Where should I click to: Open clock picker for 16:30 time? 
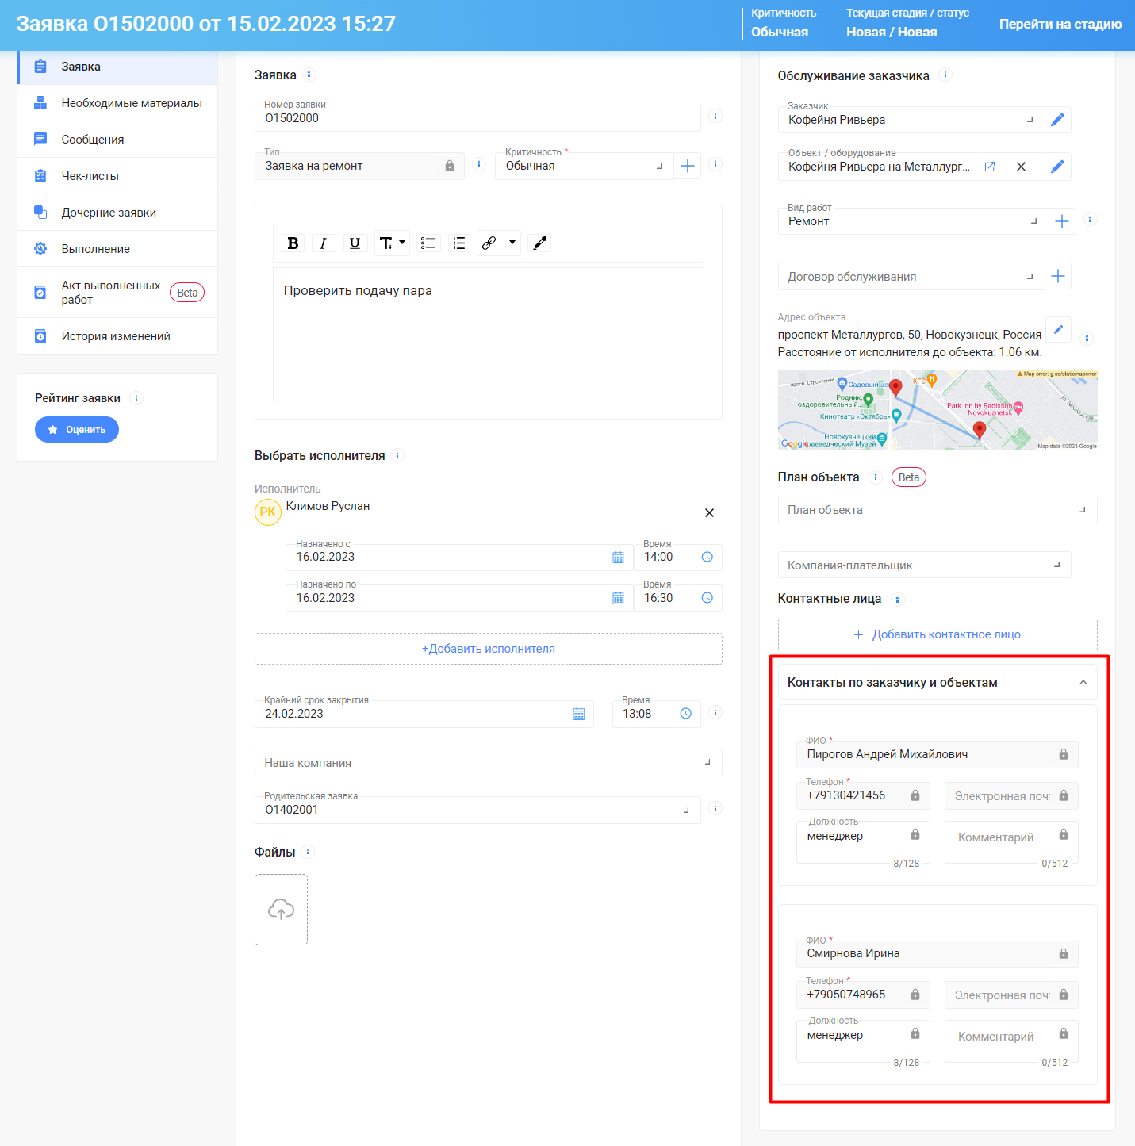707,598
